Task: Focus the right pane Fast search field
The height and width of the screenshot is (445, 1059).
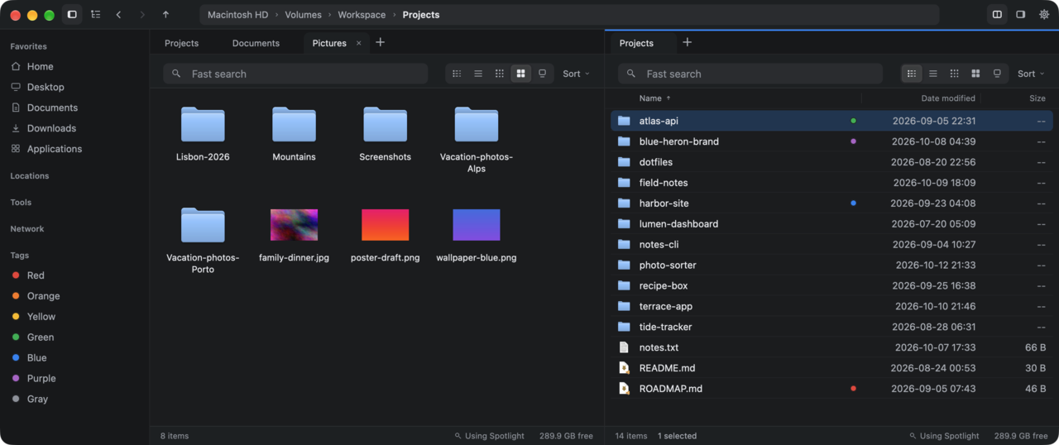Action: (x=750, y=74)
